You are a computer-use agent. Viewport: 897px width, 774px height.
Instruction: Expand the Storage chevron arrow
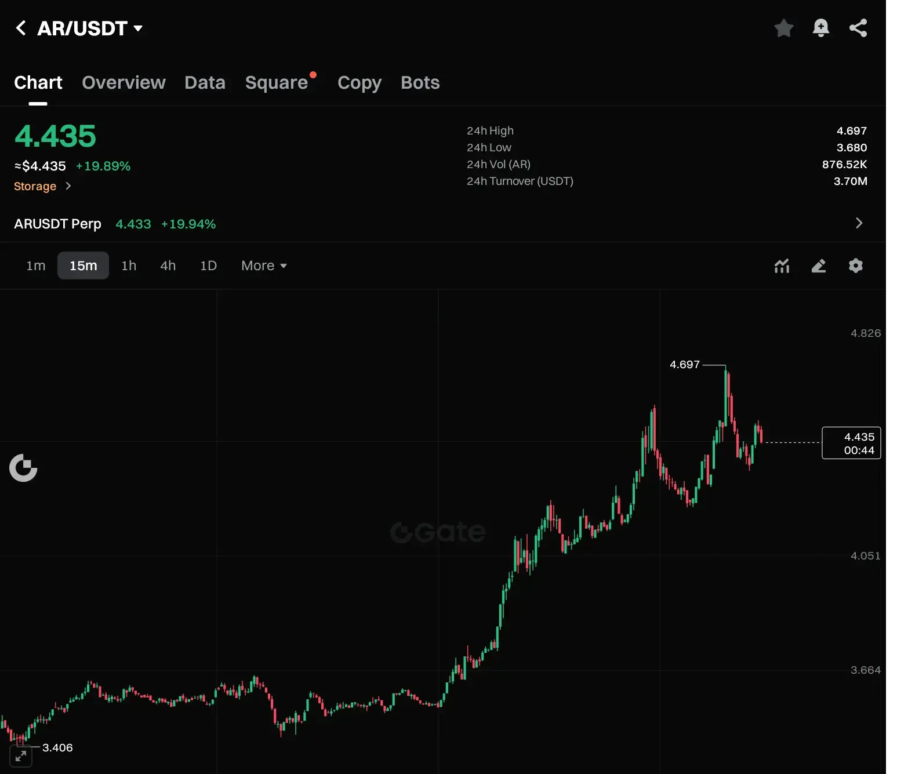pyautogui.click(x=68, y=186)
